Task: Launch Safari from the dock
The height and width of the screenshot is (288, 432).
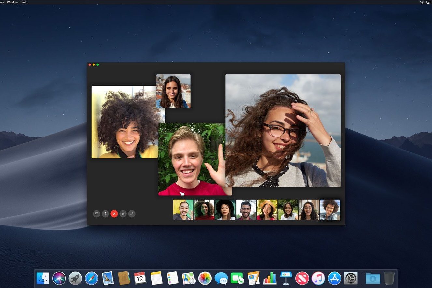Action: [x=92, y=278]
